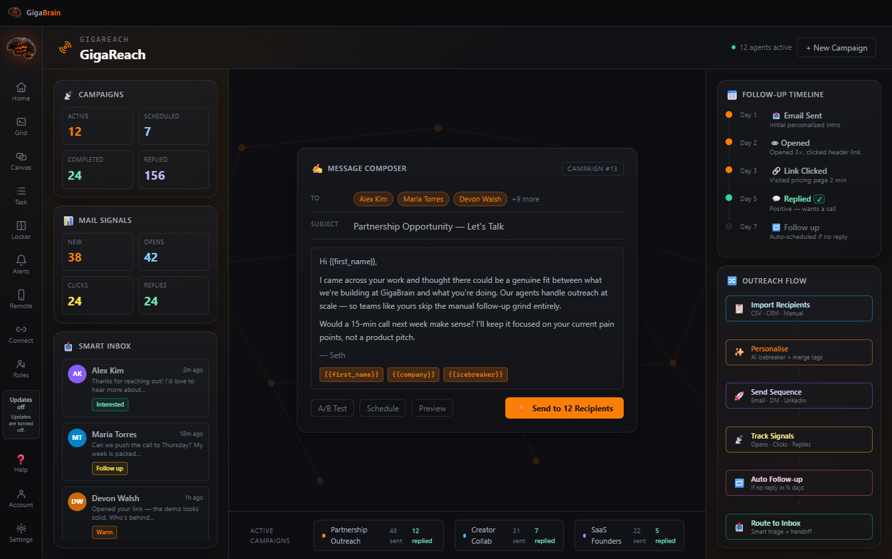
Task: Select the Completed campaigns stat card
Action: (x=97, y=169)
